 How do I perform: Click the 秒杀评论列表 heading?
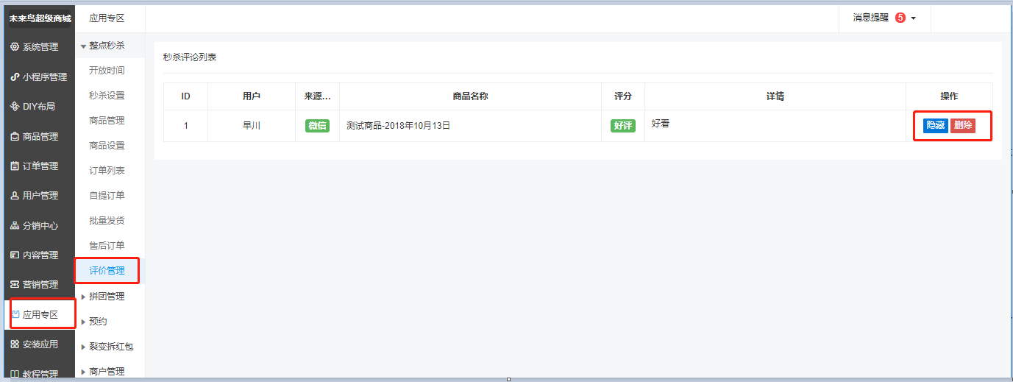pyautogui.click(x=190, y=57)
